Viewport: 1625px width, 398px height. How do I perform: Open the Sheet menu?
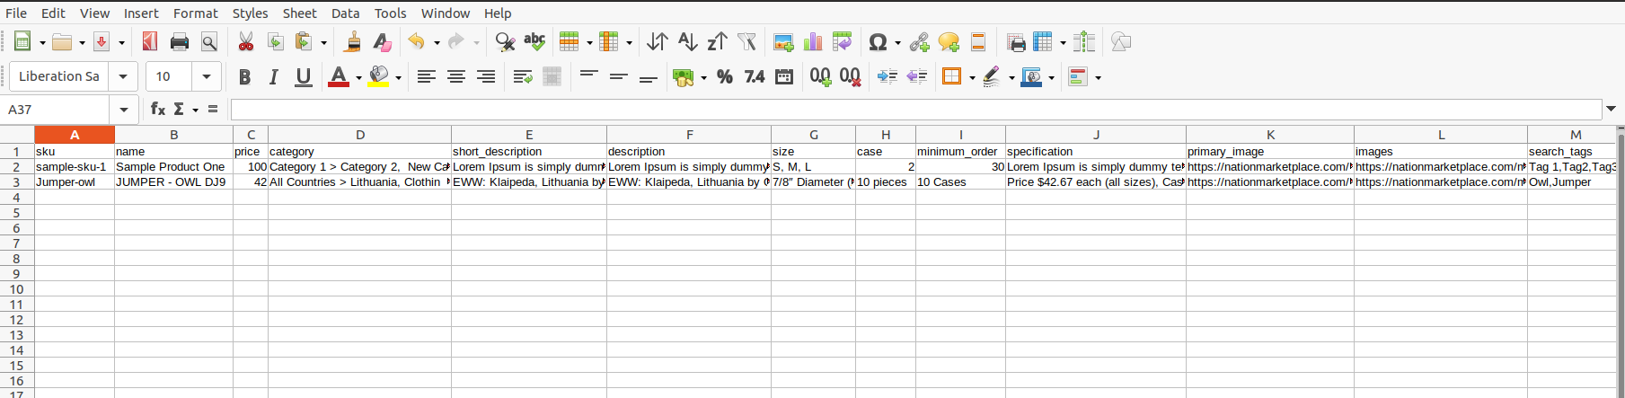click(299, 13)
